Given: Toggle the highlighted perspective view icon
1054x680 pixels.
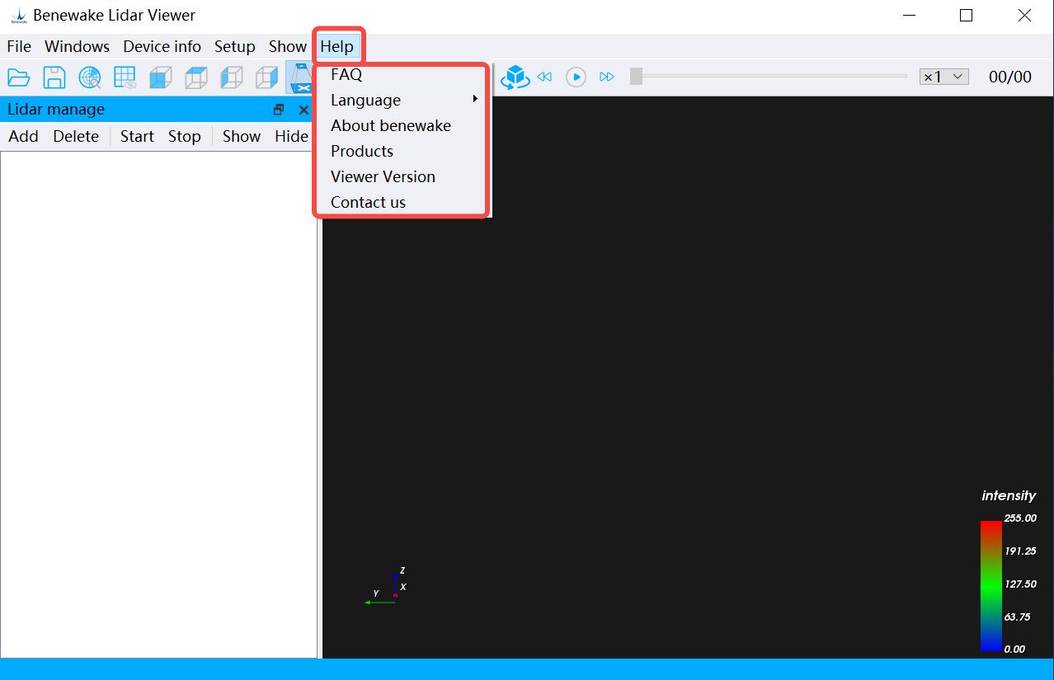Looking at the screenshot, I should (x=299, y=77).
